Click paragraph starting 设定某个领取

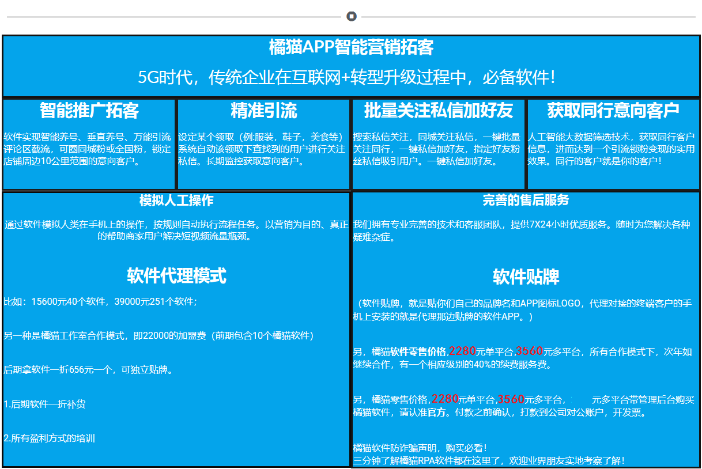coord(262,149)
